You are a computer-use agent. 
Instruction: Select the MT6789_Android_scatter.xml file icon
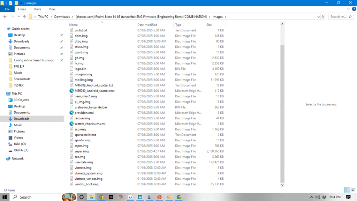point(72,91)
